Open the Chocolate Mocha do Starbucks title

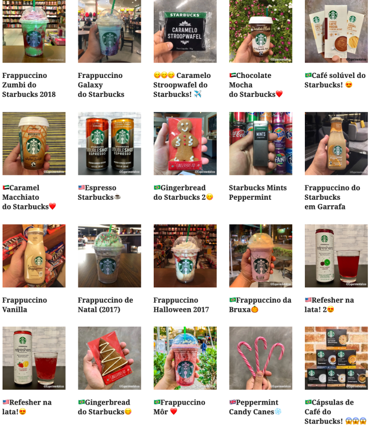click(x=256, y=85)
